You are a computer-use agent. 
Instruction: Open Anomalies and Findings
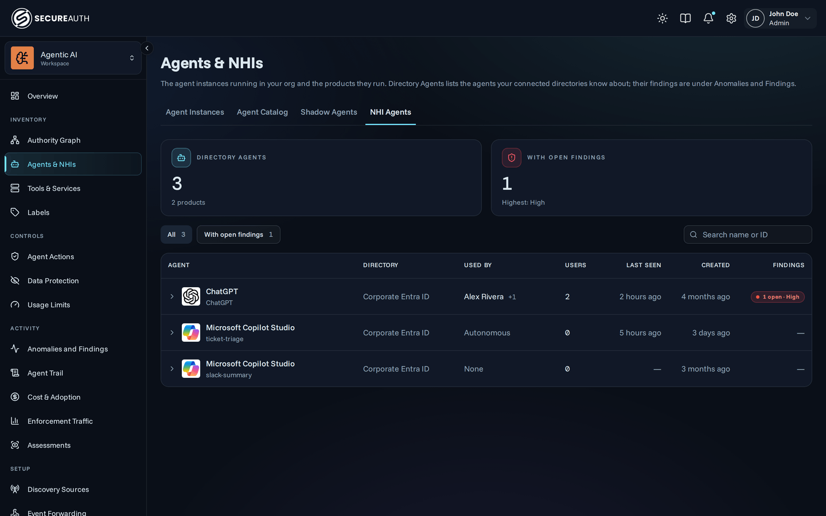[73, 349]
